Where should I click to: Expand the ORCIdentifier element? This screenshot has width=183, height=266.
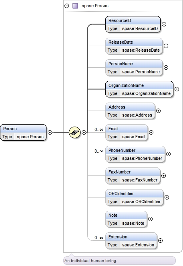point(167,197)
